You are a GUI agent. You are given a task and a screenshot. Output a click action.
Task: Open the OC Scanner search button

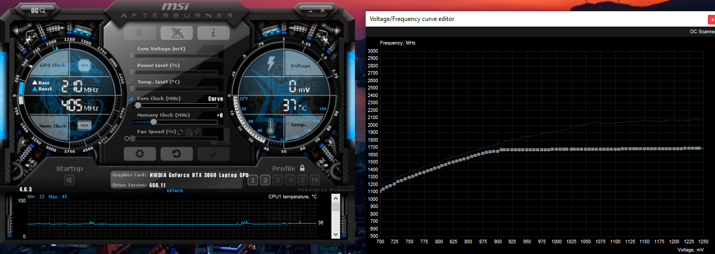[38, 10]
